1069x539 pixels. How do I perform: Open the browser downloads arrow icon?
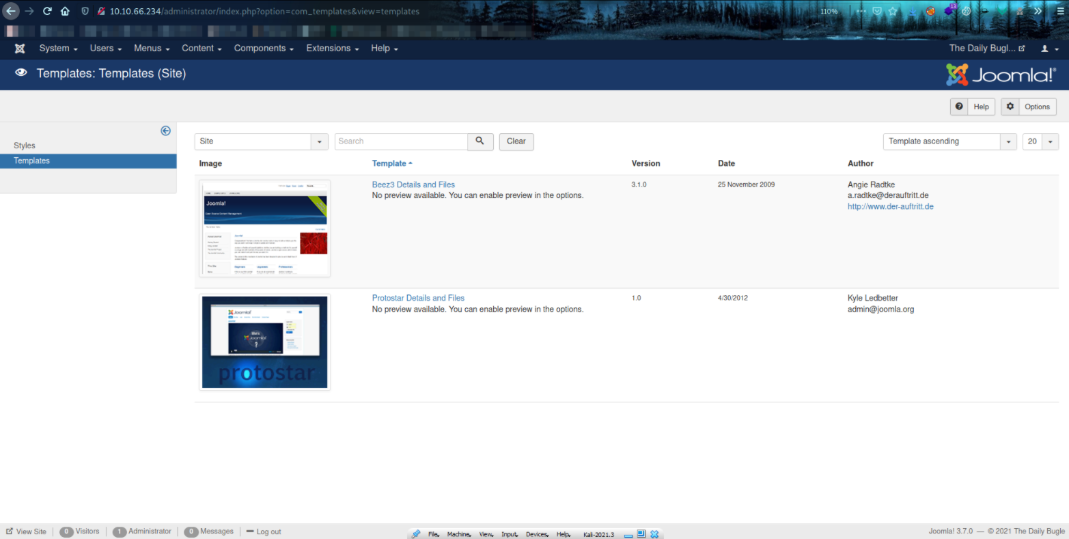tap(913, 11)
